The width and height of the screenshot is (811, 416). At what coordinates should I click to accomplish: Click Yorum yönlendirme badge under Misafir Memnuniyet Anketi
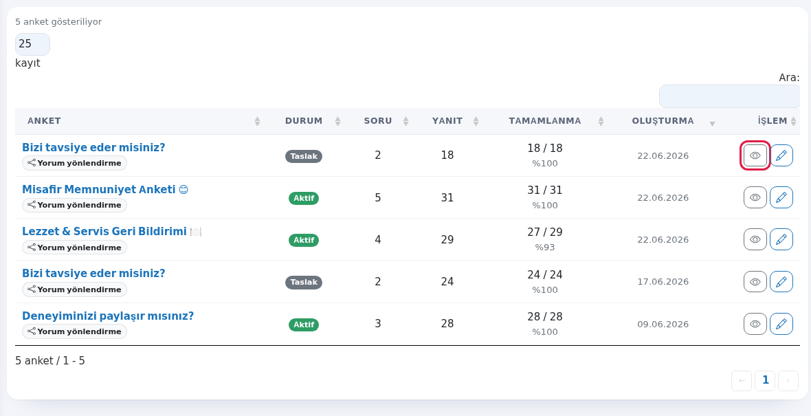click(74, 205)
